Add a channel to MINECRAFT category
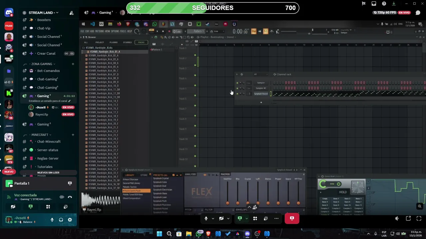This screenshot has width=426, height=239. [73, 135]
